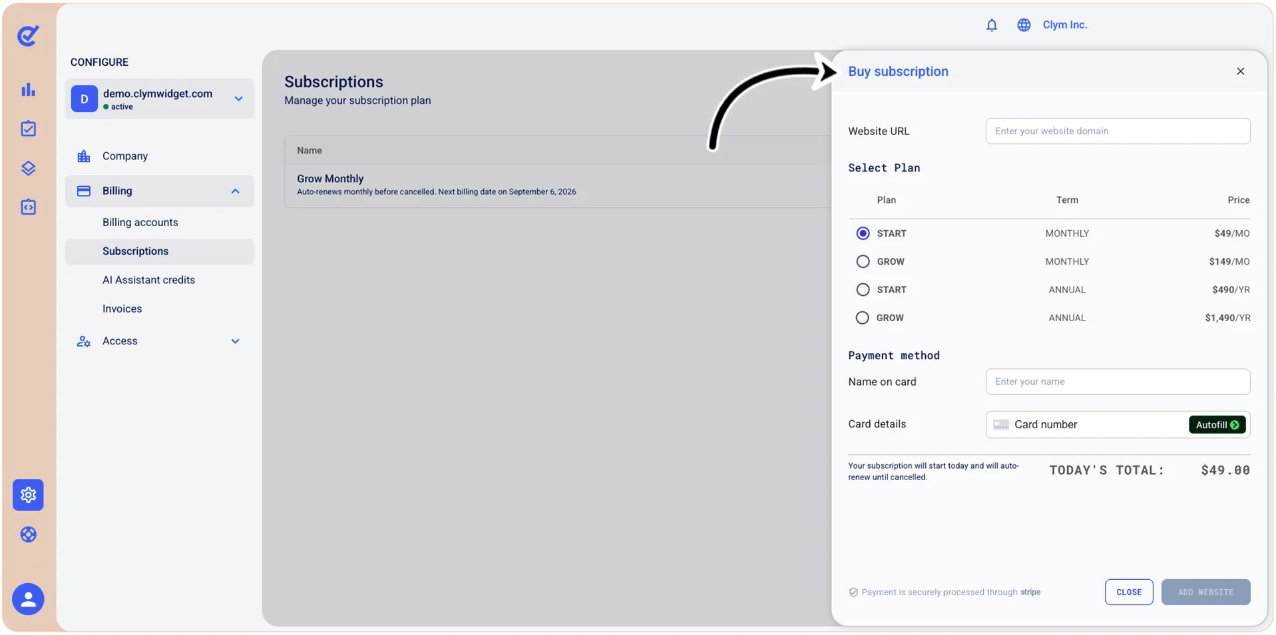This screenshot has height=635, width=1276.
Task: Focus the Website URL input field
Action: pyautogui.click(x=1117, y=131)
